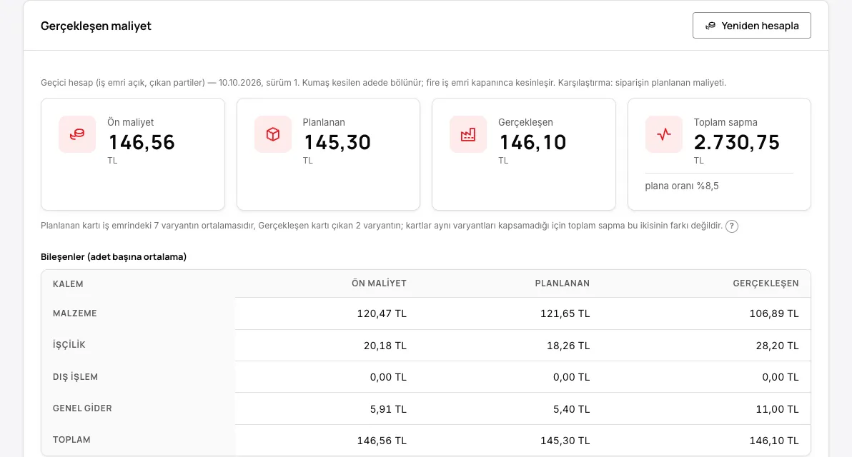852x457 pixels.
Task: Click the Bileşenler (adet başına ortalama) heading
Action: [114, 257]
